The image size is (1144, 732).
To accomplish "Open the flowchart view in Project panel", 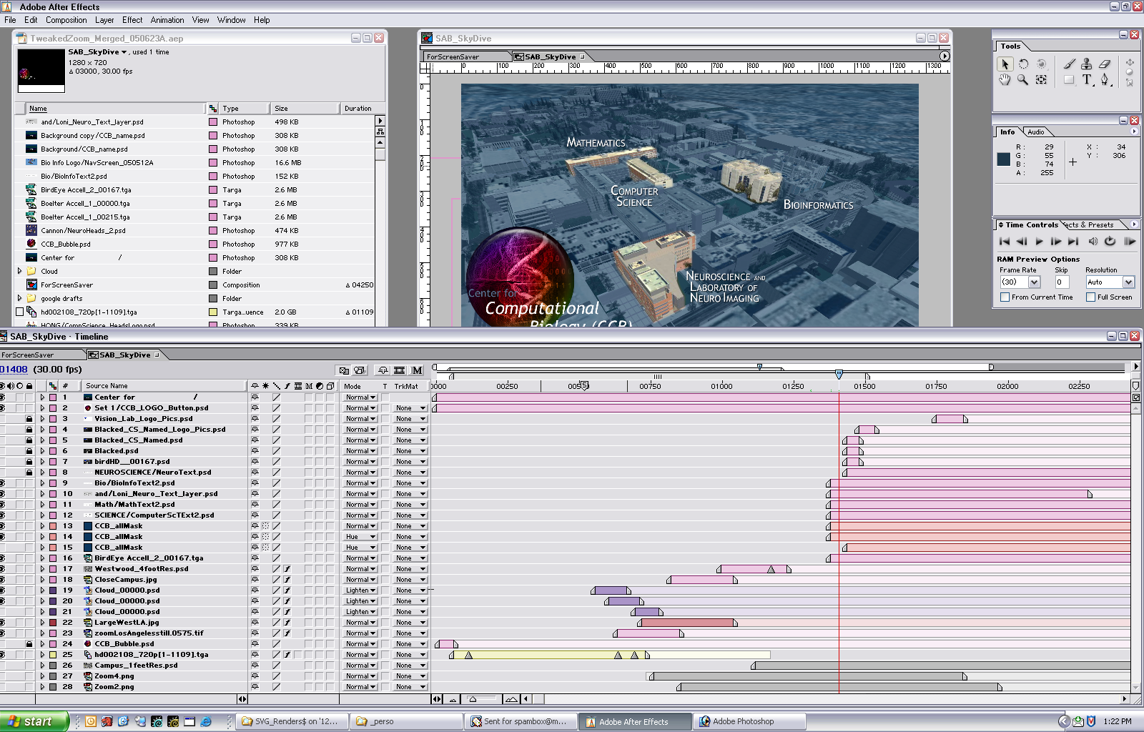I will coord(380,132).
